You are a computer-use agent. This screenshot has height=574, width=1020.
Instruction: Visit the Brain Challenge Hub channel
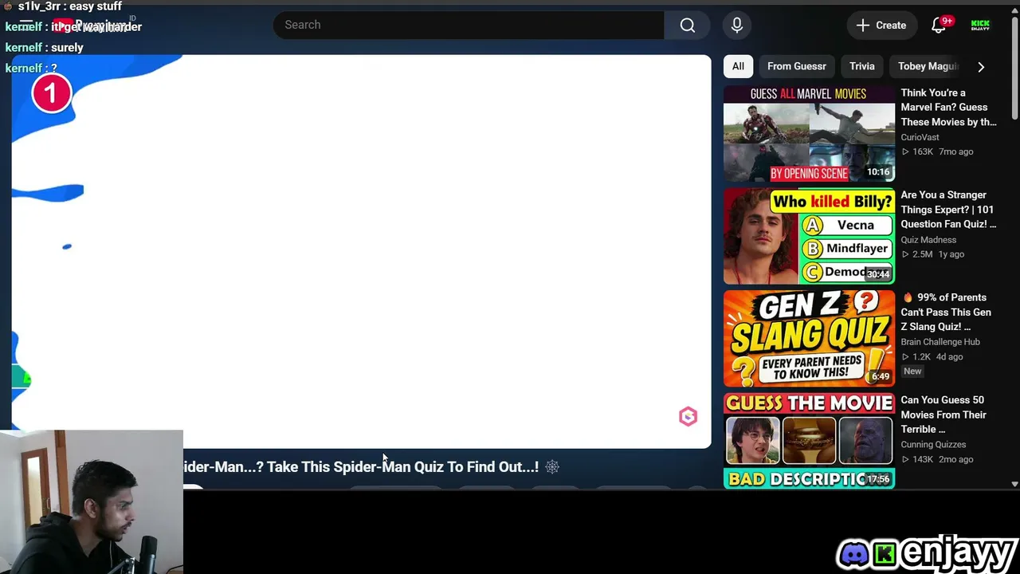[x=940, y=342]
